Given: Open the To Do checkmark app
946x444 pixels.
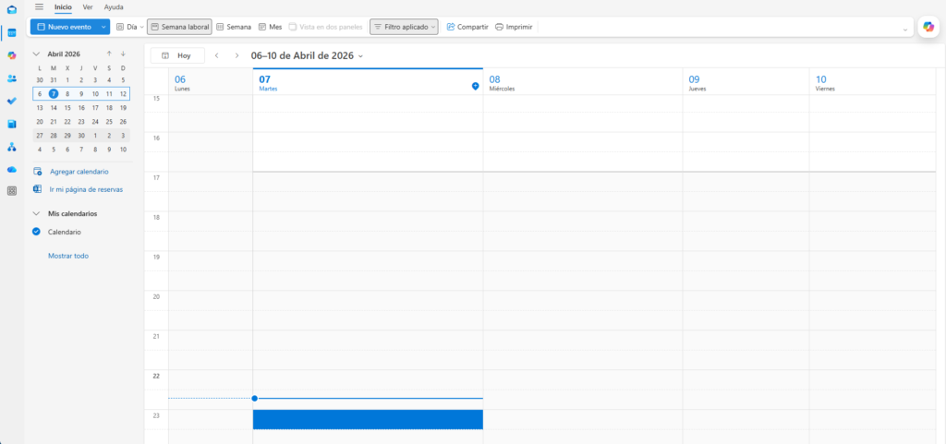Looking at the screenshot, I should tap(11, 101).
